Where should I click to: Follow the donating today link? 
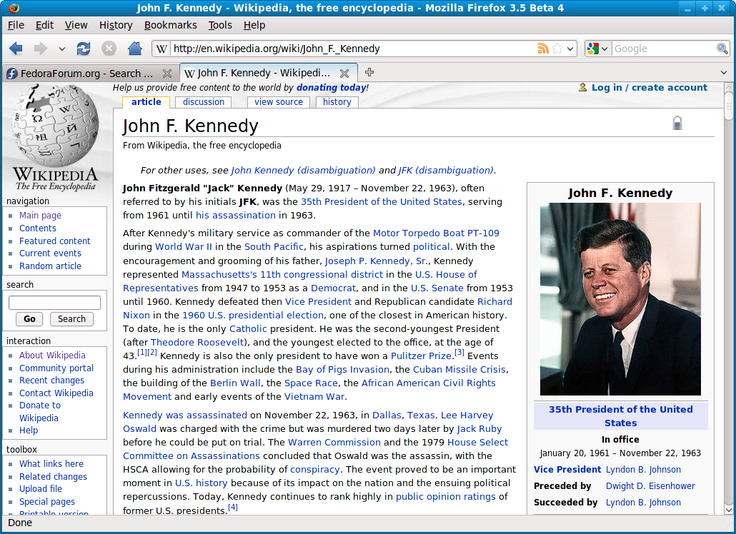332,87
